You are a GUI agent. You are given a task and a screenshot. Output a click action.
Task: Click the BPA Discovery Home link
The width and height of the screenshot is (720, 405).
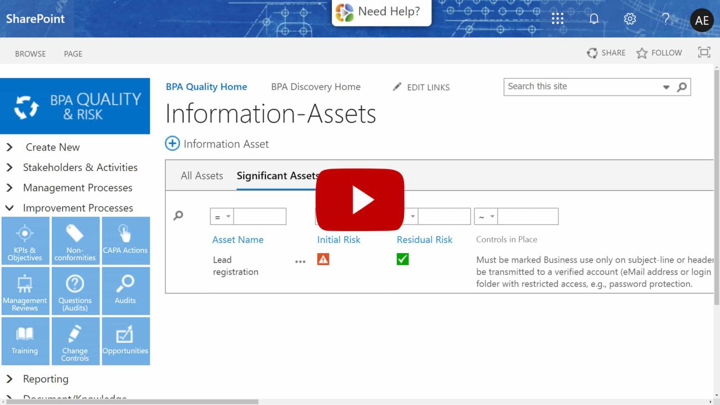316,87
